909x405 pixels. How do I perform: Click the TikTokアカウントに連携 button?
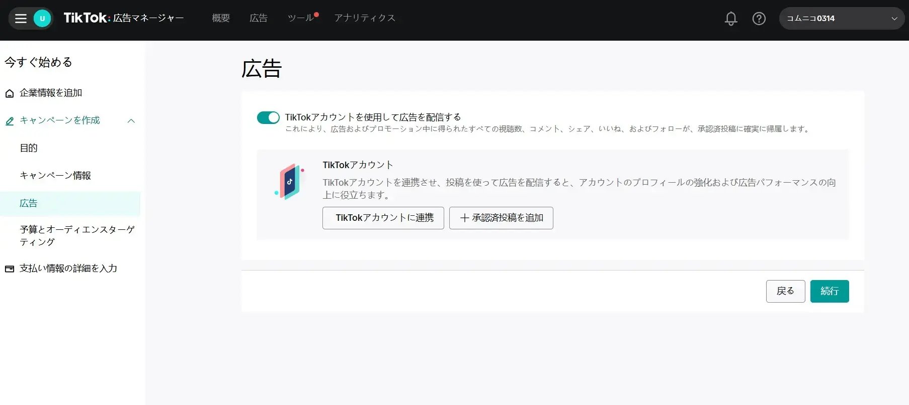point(383,218)
